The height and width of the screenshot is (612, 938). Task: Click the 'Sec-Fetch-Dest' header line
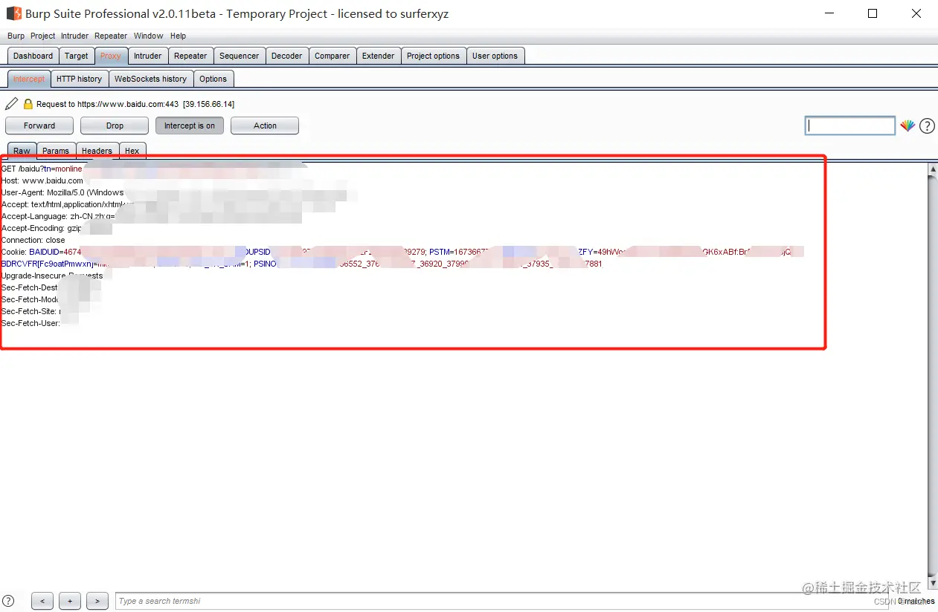point(30,287)
